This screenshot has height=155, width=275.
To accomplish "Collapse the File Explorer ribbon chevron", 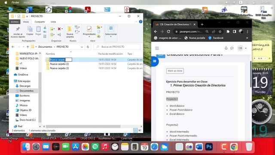I will [x=136, y=22].
